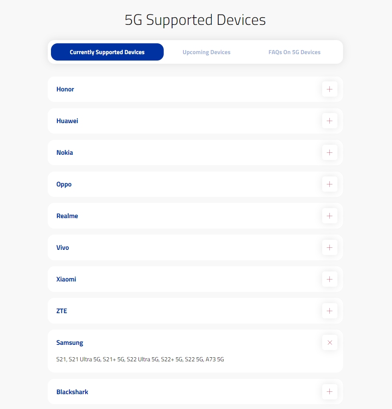
Task: Expand Realme using its plus icon
Action: pos(329,216)
